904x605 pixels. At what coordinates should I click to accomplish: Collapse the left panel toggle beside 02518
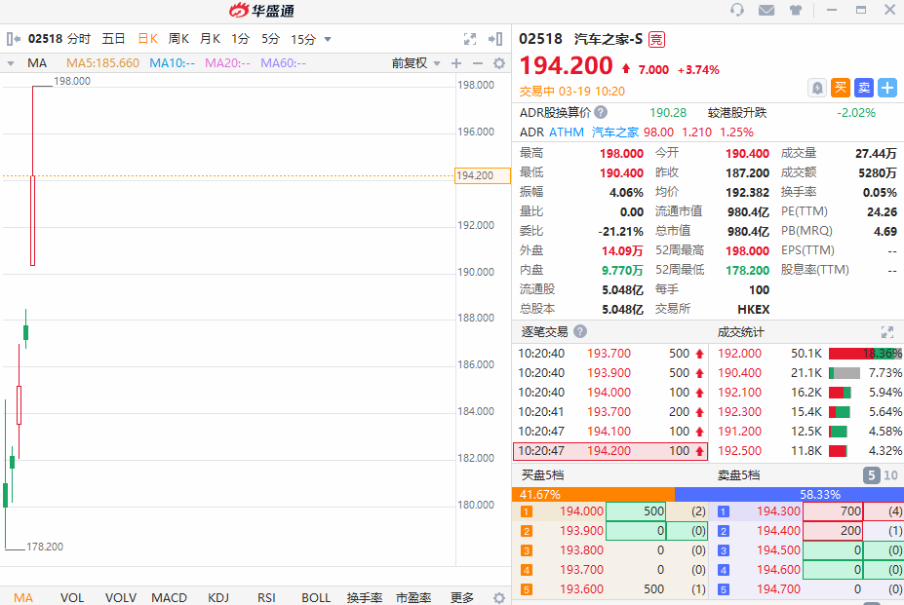pos(13,39)
